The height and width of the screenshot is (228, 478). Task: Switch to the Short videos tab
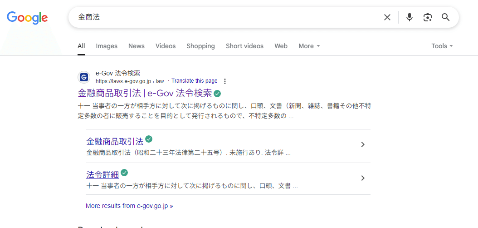244,46
